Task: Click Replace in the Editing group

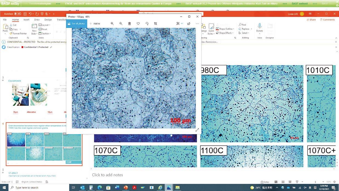Action: (244, 29)
